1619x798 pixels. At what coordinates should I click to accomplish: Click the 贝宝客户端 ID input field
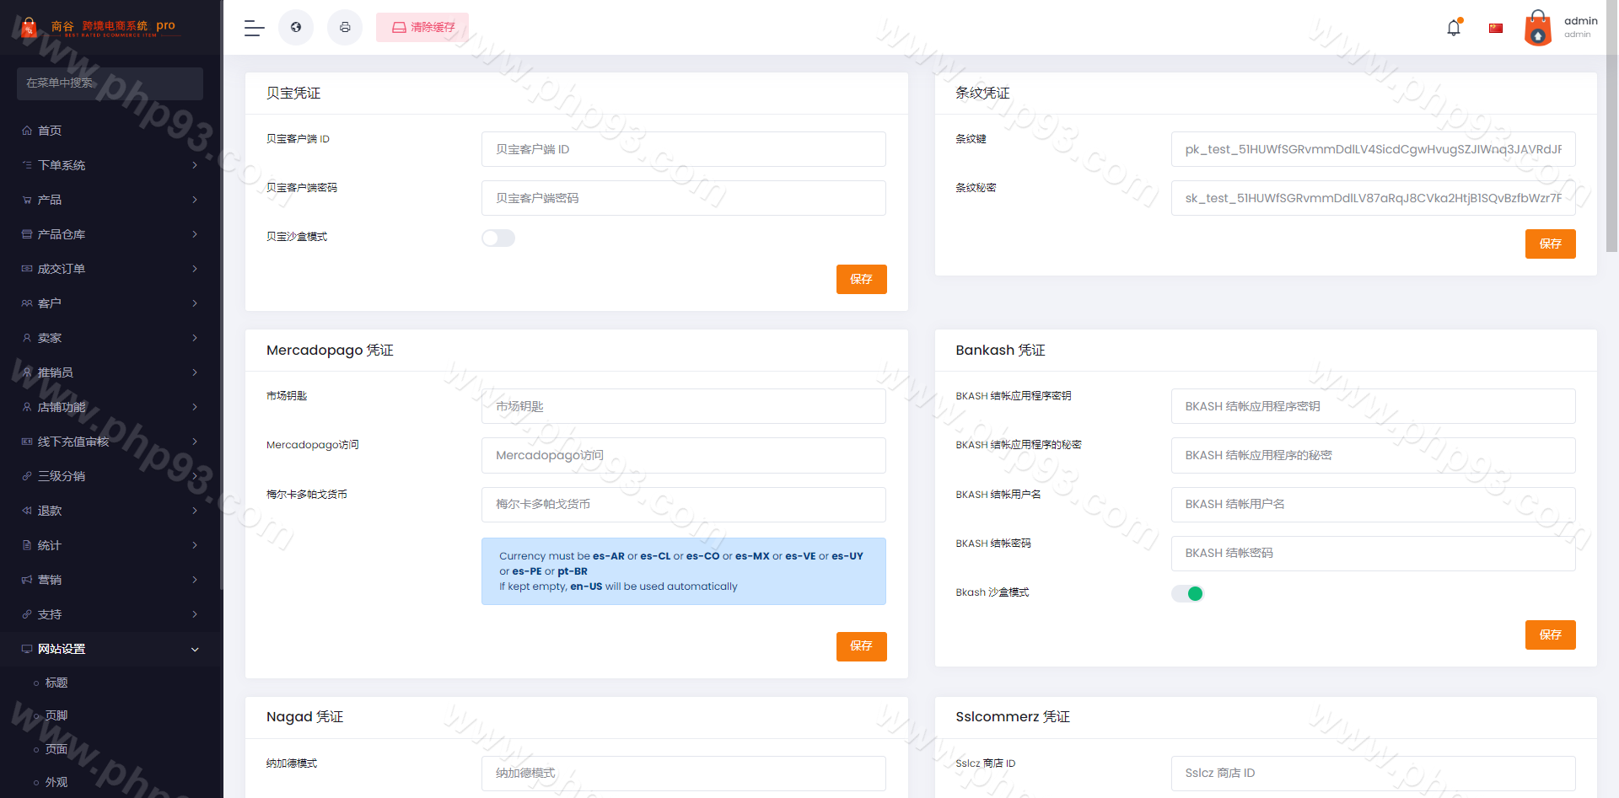click(683, 149)
